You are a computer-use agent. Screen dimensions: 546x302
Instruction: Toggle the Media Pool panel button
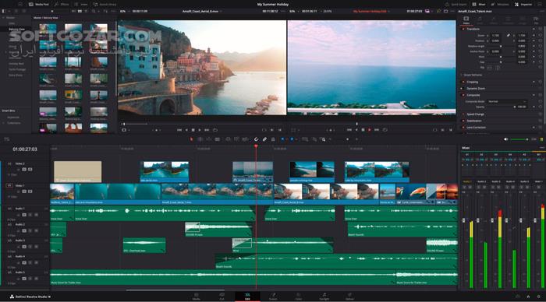click(39, 5)
